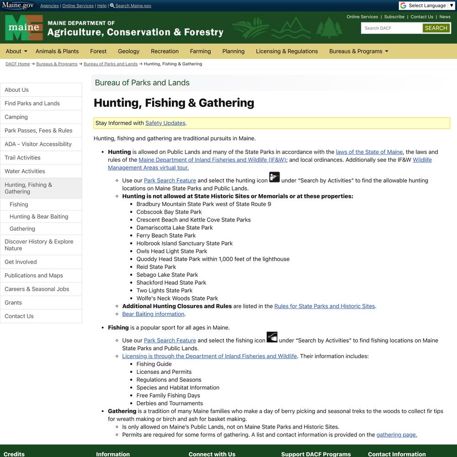The width and height of the screenshot is (457, 457).
Task: Open the Animals & Plants menu item
Action: (x=57, y=51)
